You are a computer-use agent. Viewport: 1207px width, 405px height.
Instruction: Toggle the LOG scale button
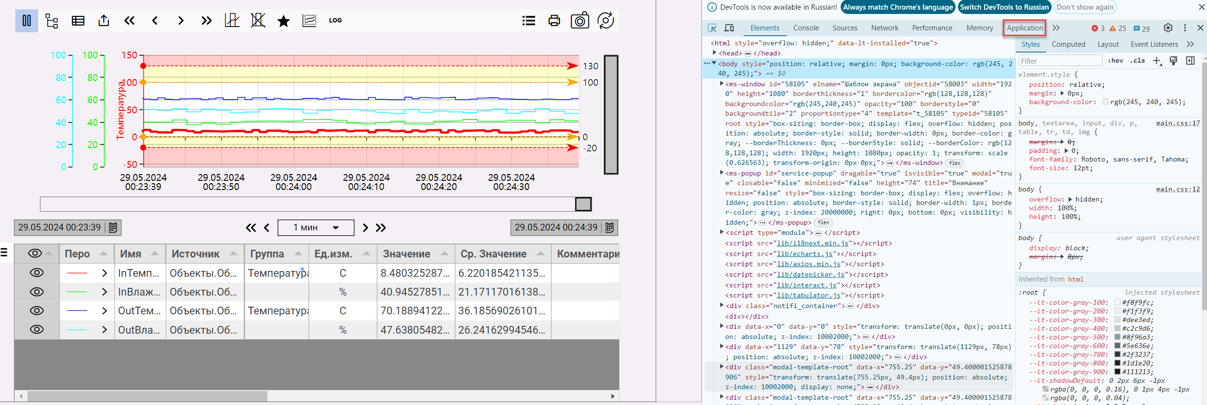coord(335,21)
